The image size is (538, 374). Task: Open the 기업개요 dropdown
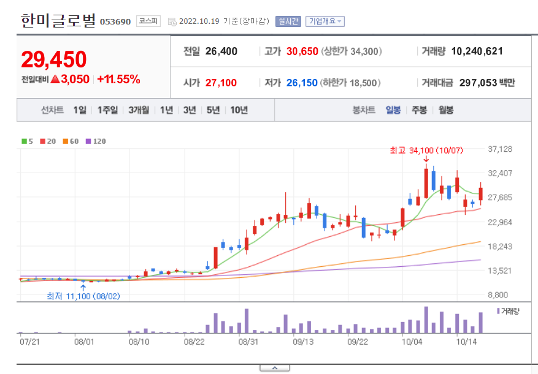[x=325, y=21]
